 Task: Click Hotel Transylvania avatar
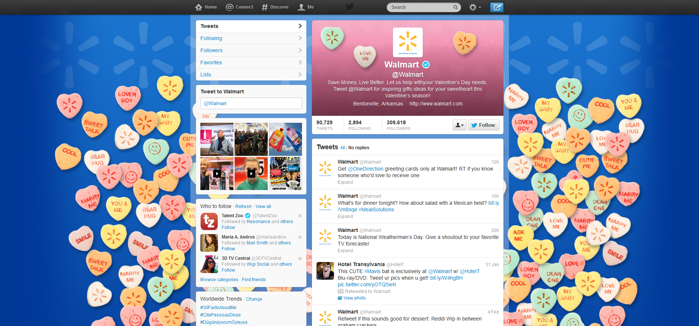click(325, 271)
